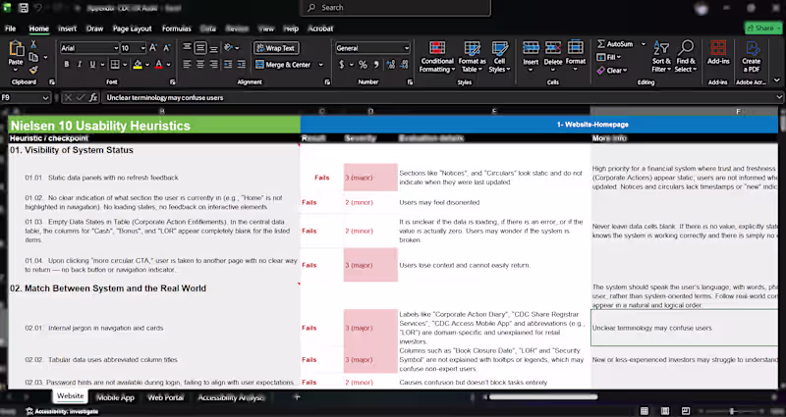Open the Arial font name dropdown

[x=116, y=48]
